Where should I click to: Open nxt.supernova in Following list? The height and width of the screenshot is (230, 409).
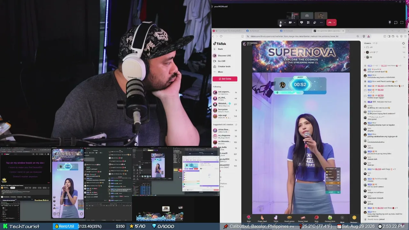226,93
